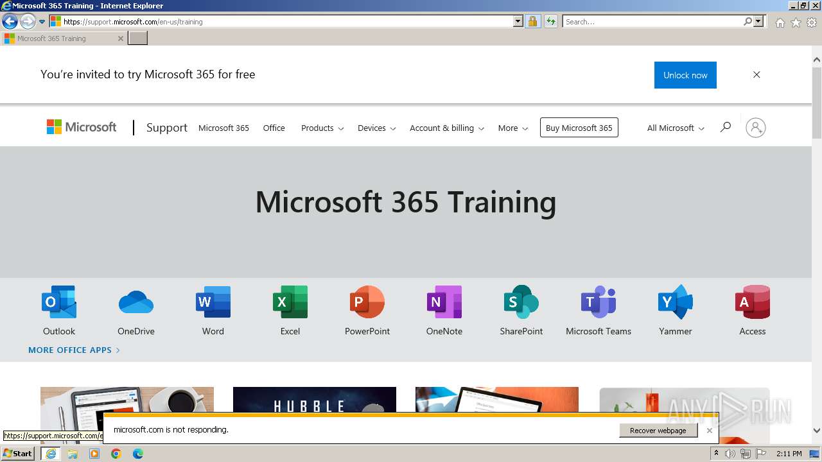Select the Word app icon

pyautogui.click(x=213, y=302)
